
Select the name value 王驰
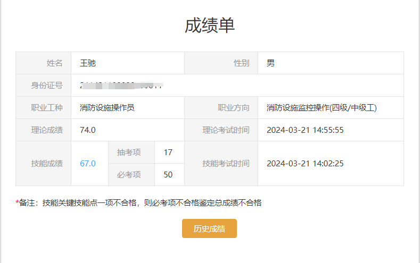click(88, 63)
